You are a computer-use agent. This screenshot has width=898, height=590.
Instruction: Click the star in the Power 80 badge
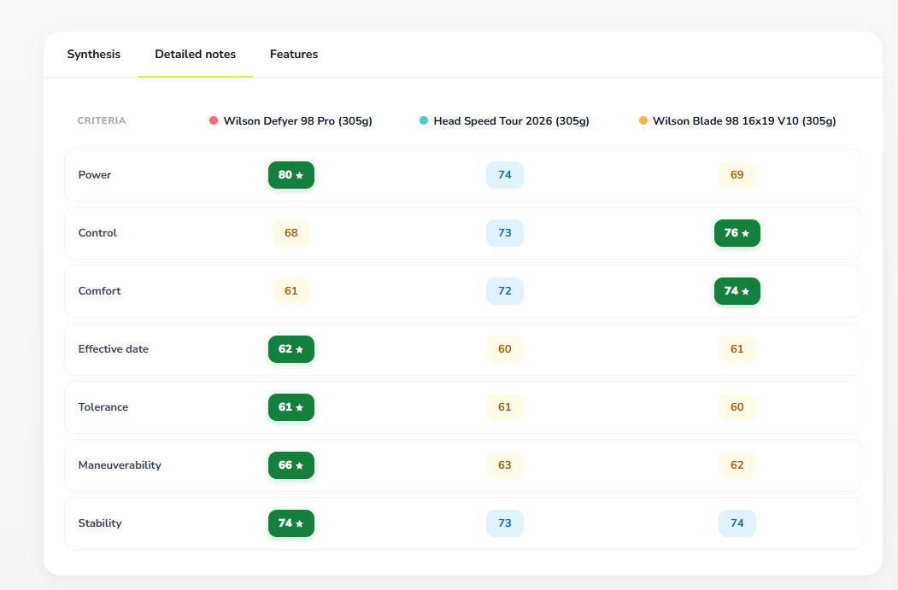(x=300, y=176)
